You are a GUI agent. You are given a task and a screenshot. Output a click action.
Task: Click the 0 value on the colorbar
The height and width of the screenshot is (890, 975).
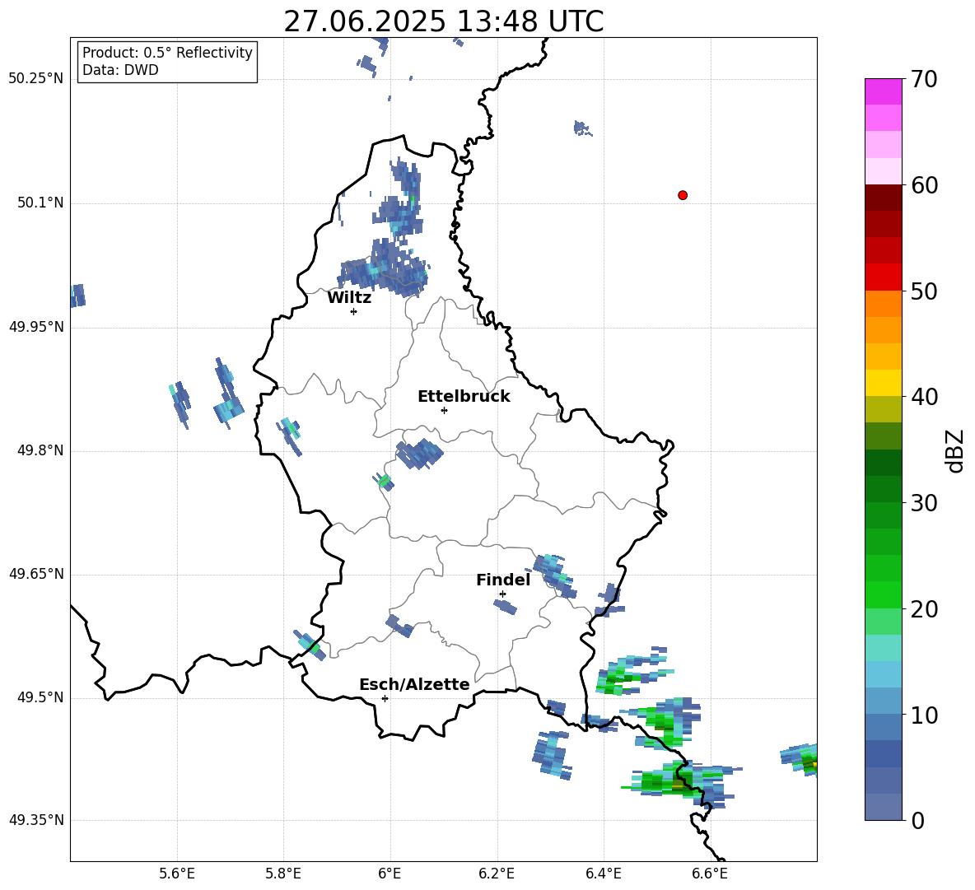pyautogui.click(x=917, y=821)
